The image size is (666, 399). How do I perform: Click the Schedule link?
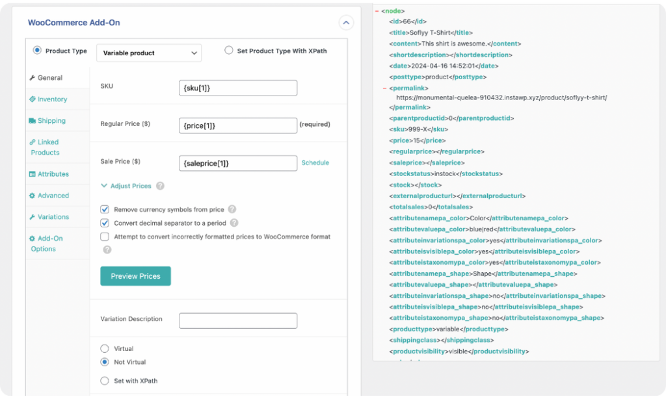coord(315,162)
